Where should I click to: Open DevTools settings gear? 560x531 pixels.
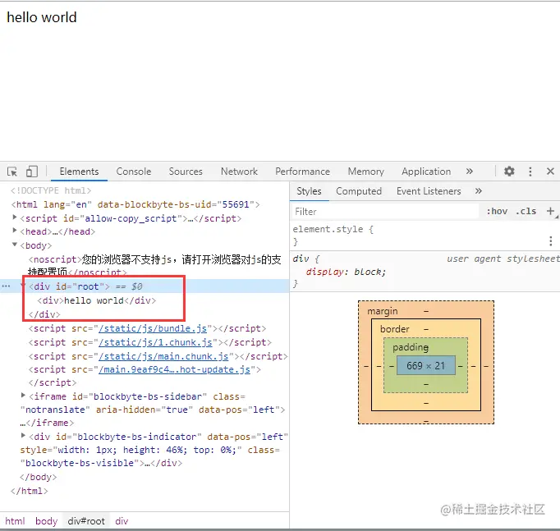pos(509,172)
